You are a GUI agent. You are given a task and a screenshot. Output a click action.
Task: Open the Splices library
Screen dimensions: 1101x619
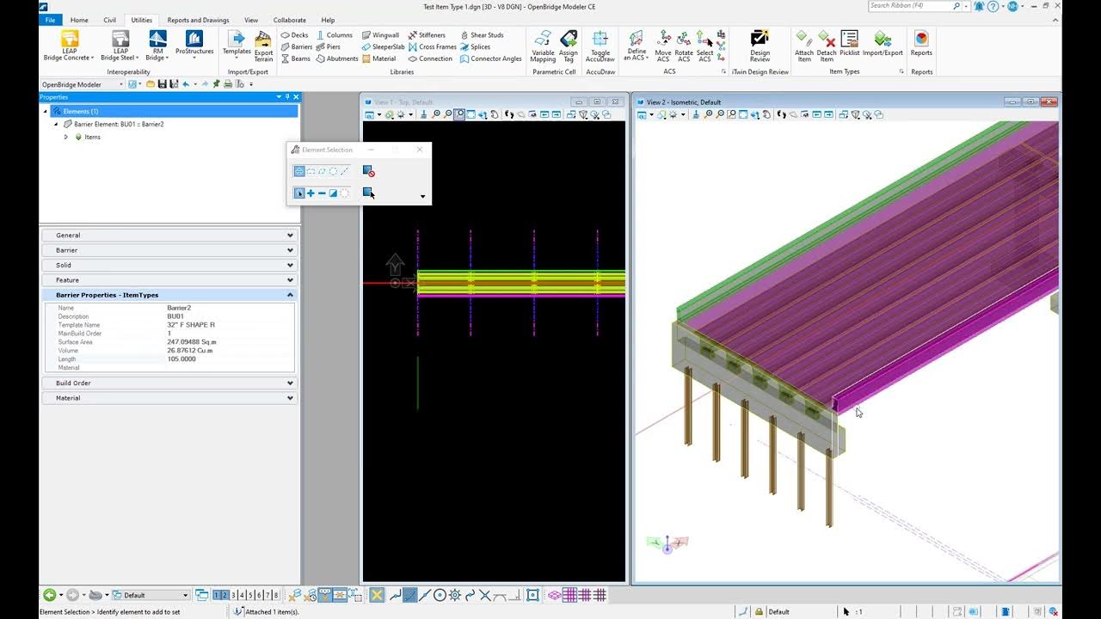pyautogui.click(x=475, y=47)
